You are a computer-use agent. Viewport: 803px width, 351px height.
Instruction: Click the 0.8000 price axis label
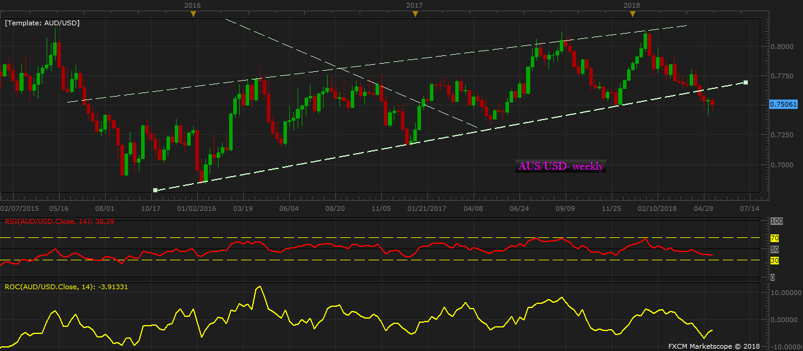(x=782, y=47)
